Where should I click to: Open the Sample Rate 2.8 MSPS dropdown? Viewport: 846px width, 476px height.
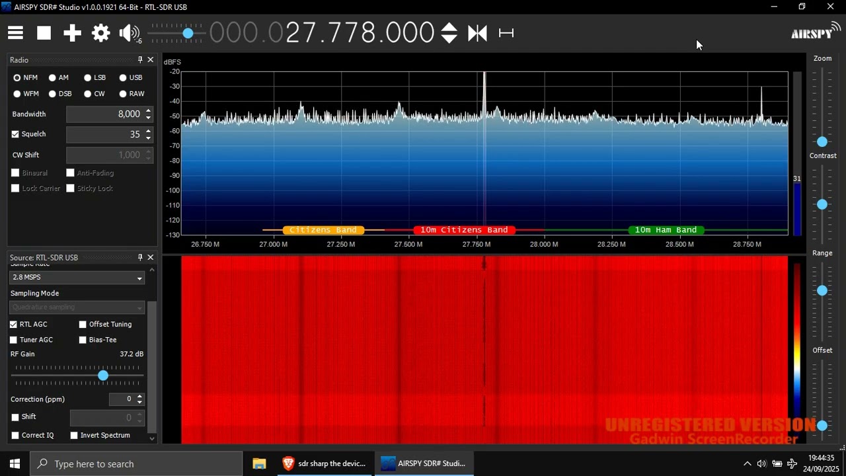(77, 278)
